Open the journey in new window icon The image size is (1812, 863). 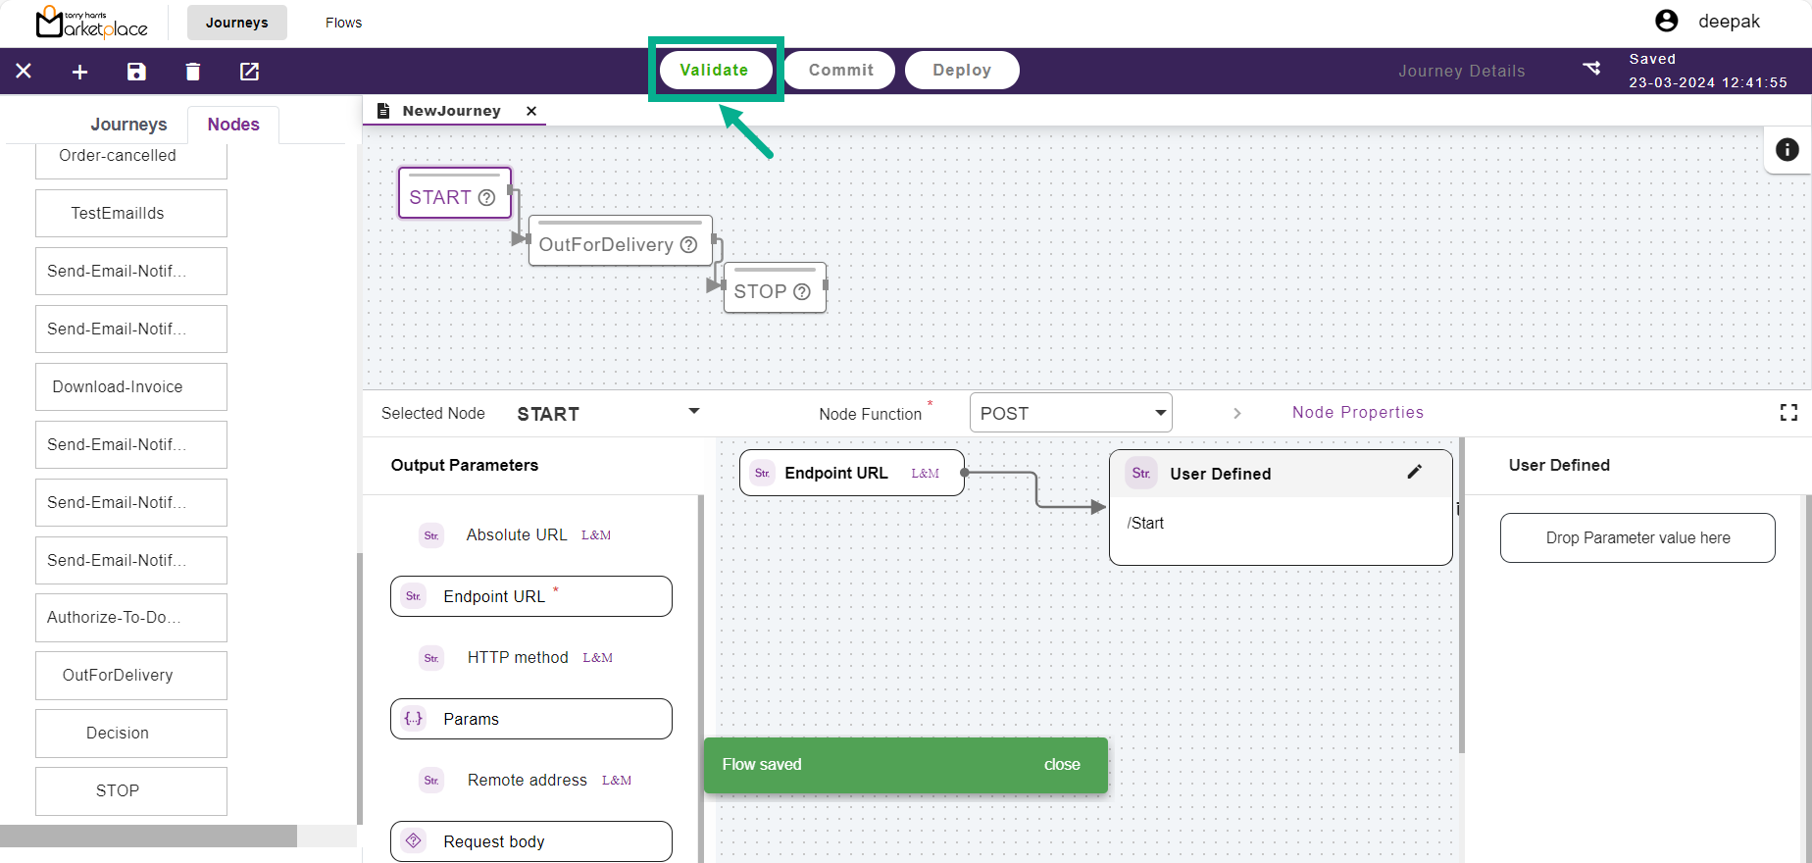(x=249, y=72)
